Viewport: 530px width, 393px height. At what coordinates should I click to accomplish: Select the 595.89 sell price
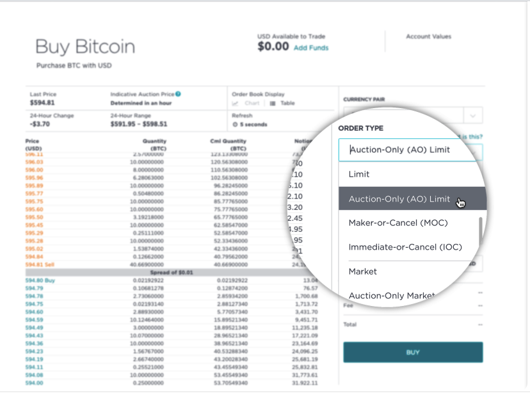coord(34,186)
